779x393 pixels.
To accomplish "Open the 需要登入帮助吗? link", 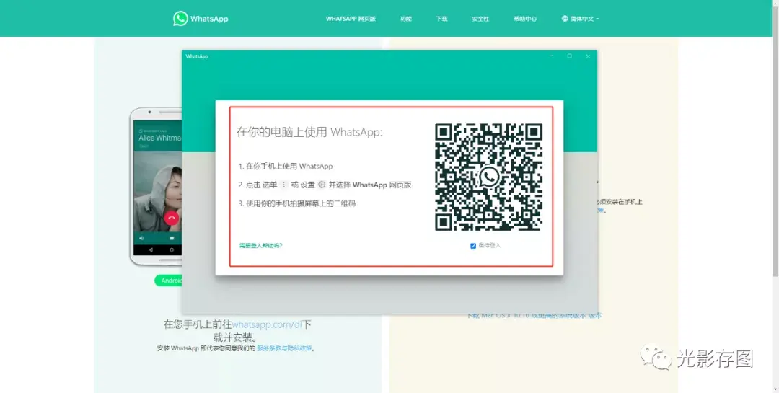I will point(261,245).
